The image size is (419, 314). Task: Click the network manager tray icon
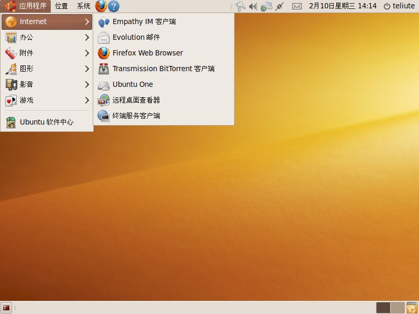(x=267, y=6)
